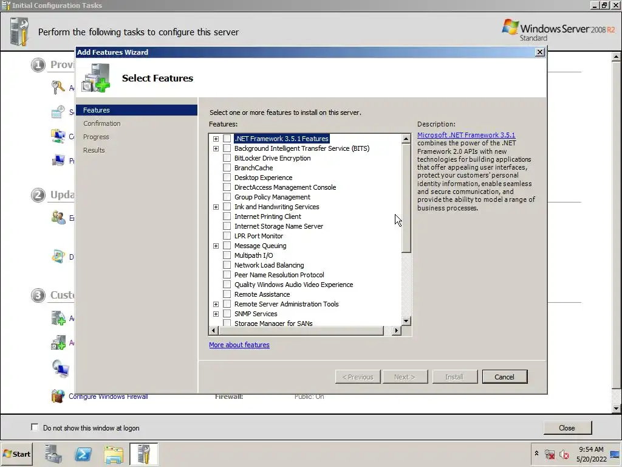
Task: Click the activate Windows keys icon
Action: click(x=58, y=88)
